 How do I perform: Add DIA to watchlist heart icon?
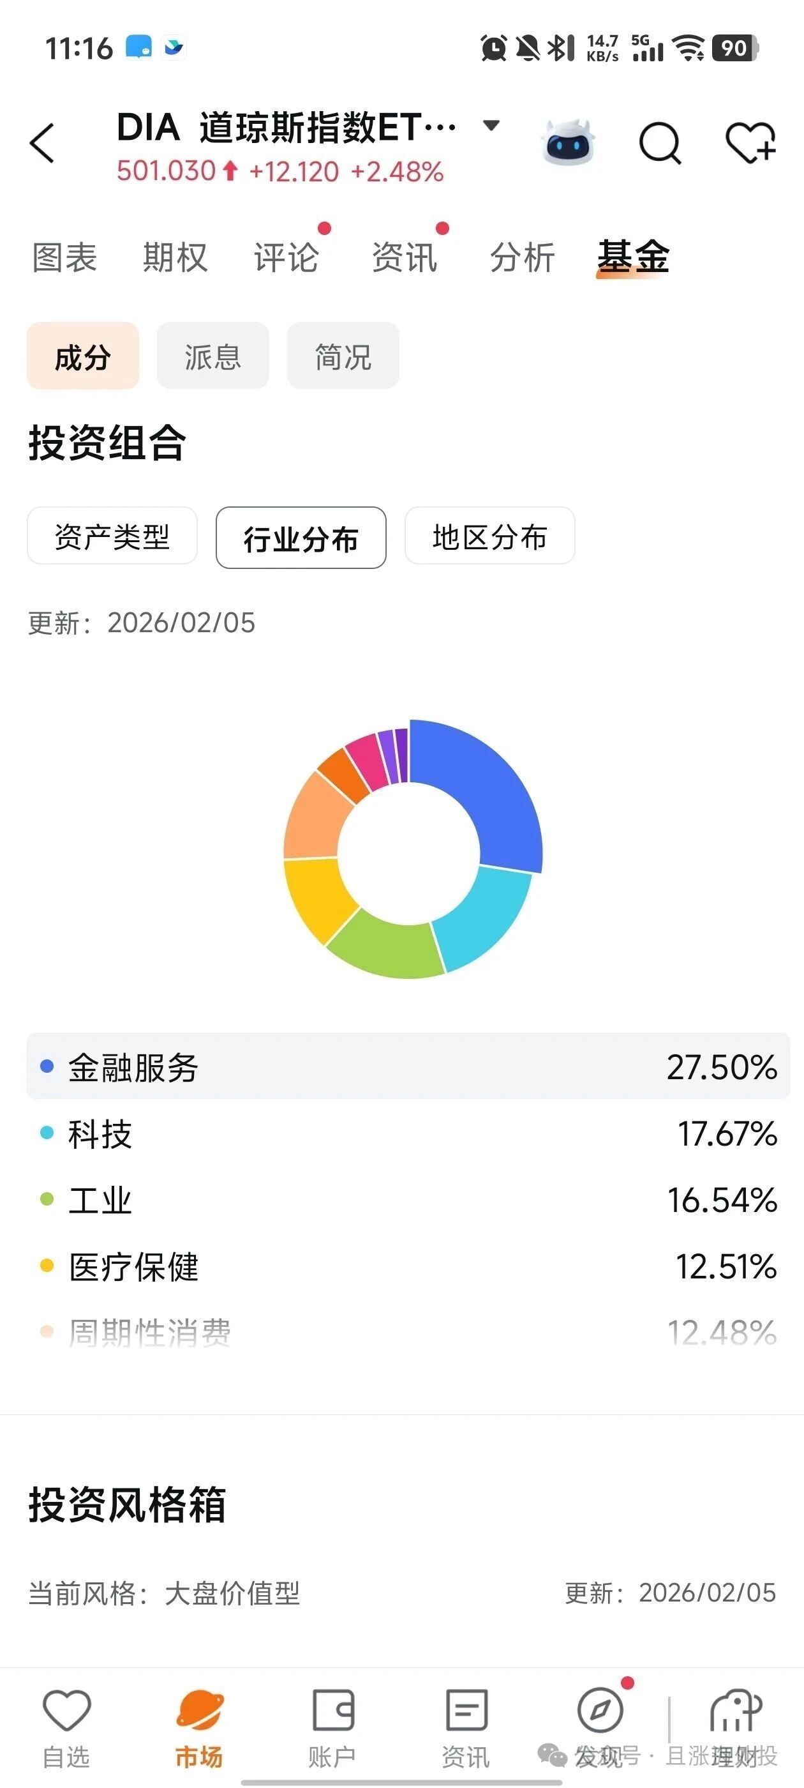click(x=750, y=143)
